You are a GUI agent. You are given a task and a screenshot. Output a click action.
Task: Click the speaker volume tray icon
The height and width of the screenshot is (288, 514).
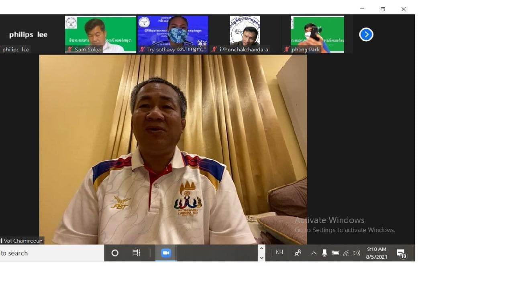(356, 253)
